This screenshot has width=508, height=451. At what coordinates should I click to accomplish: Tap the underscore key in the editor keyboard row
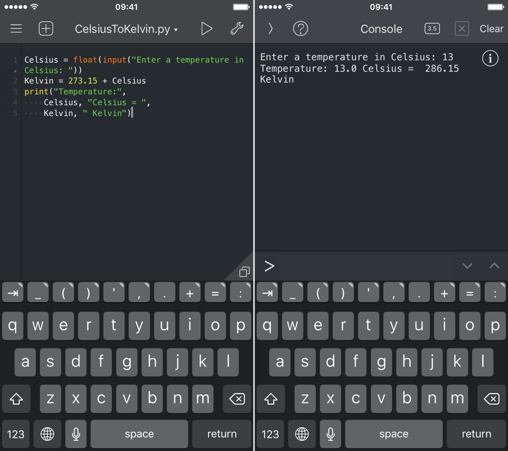tap(38, 293)
